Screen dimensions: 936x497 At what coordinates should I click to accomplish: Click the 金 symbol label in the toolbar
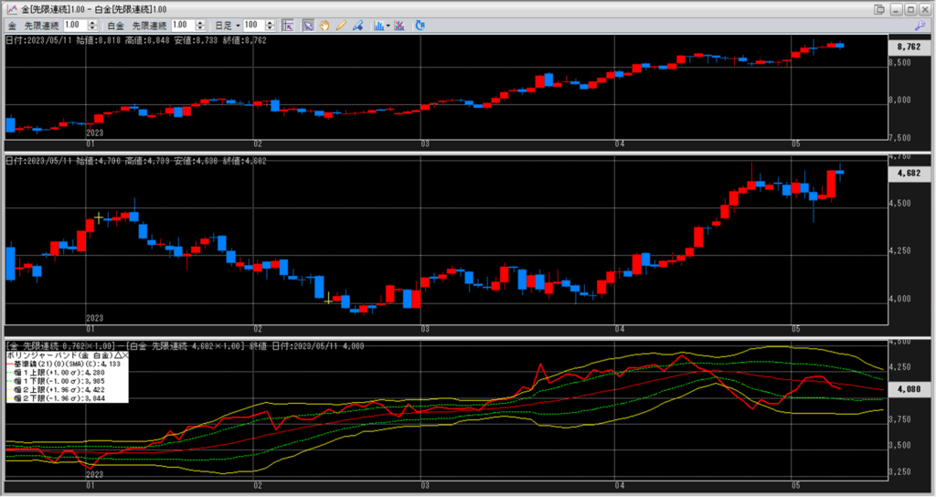[x=12, y=25]
